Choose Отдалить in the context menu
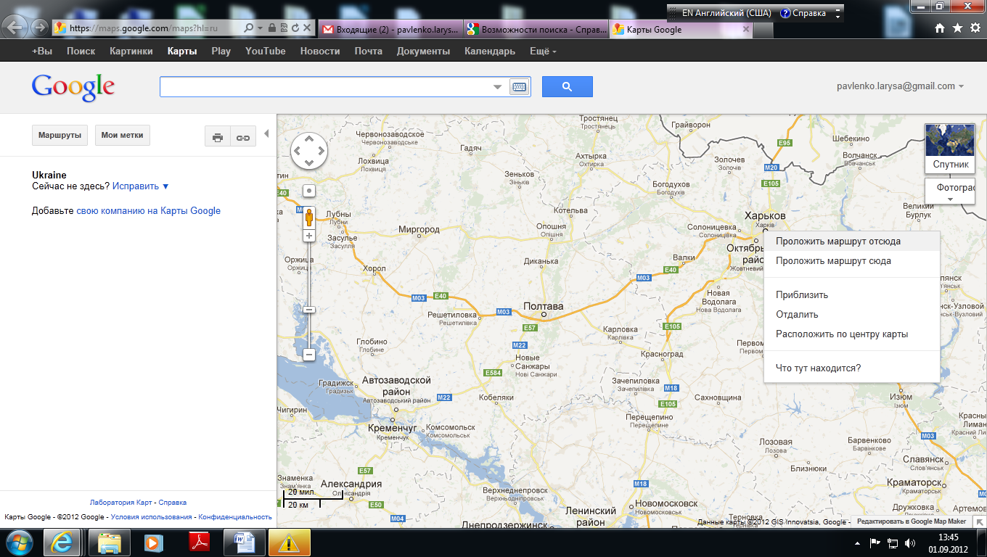The image size is (987, 557). [852, 315]
